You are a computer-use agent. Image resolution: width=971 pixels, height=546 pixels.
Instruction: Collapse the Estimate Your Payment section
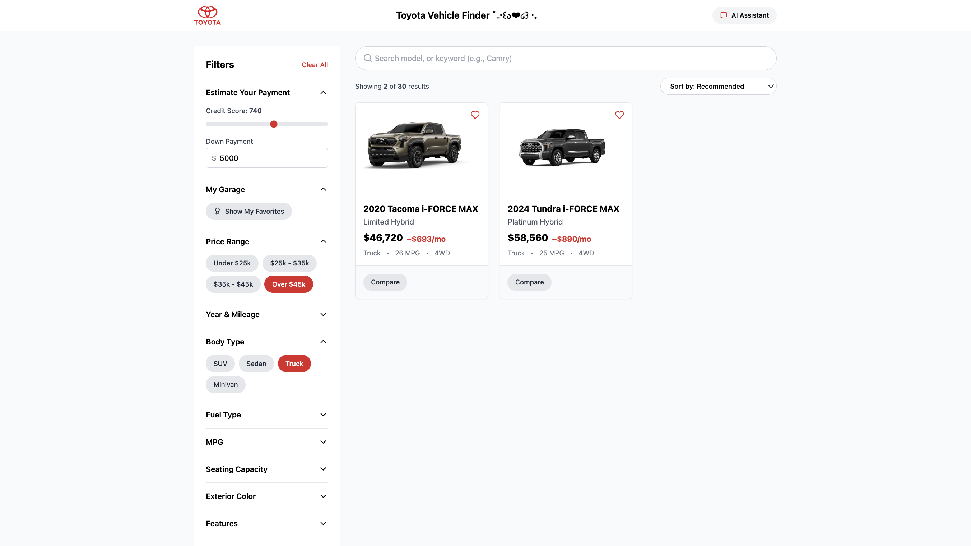[x=323, y=92]
